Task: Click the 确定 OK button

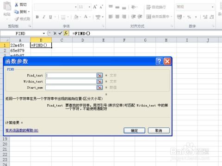Action: (134, 130)
